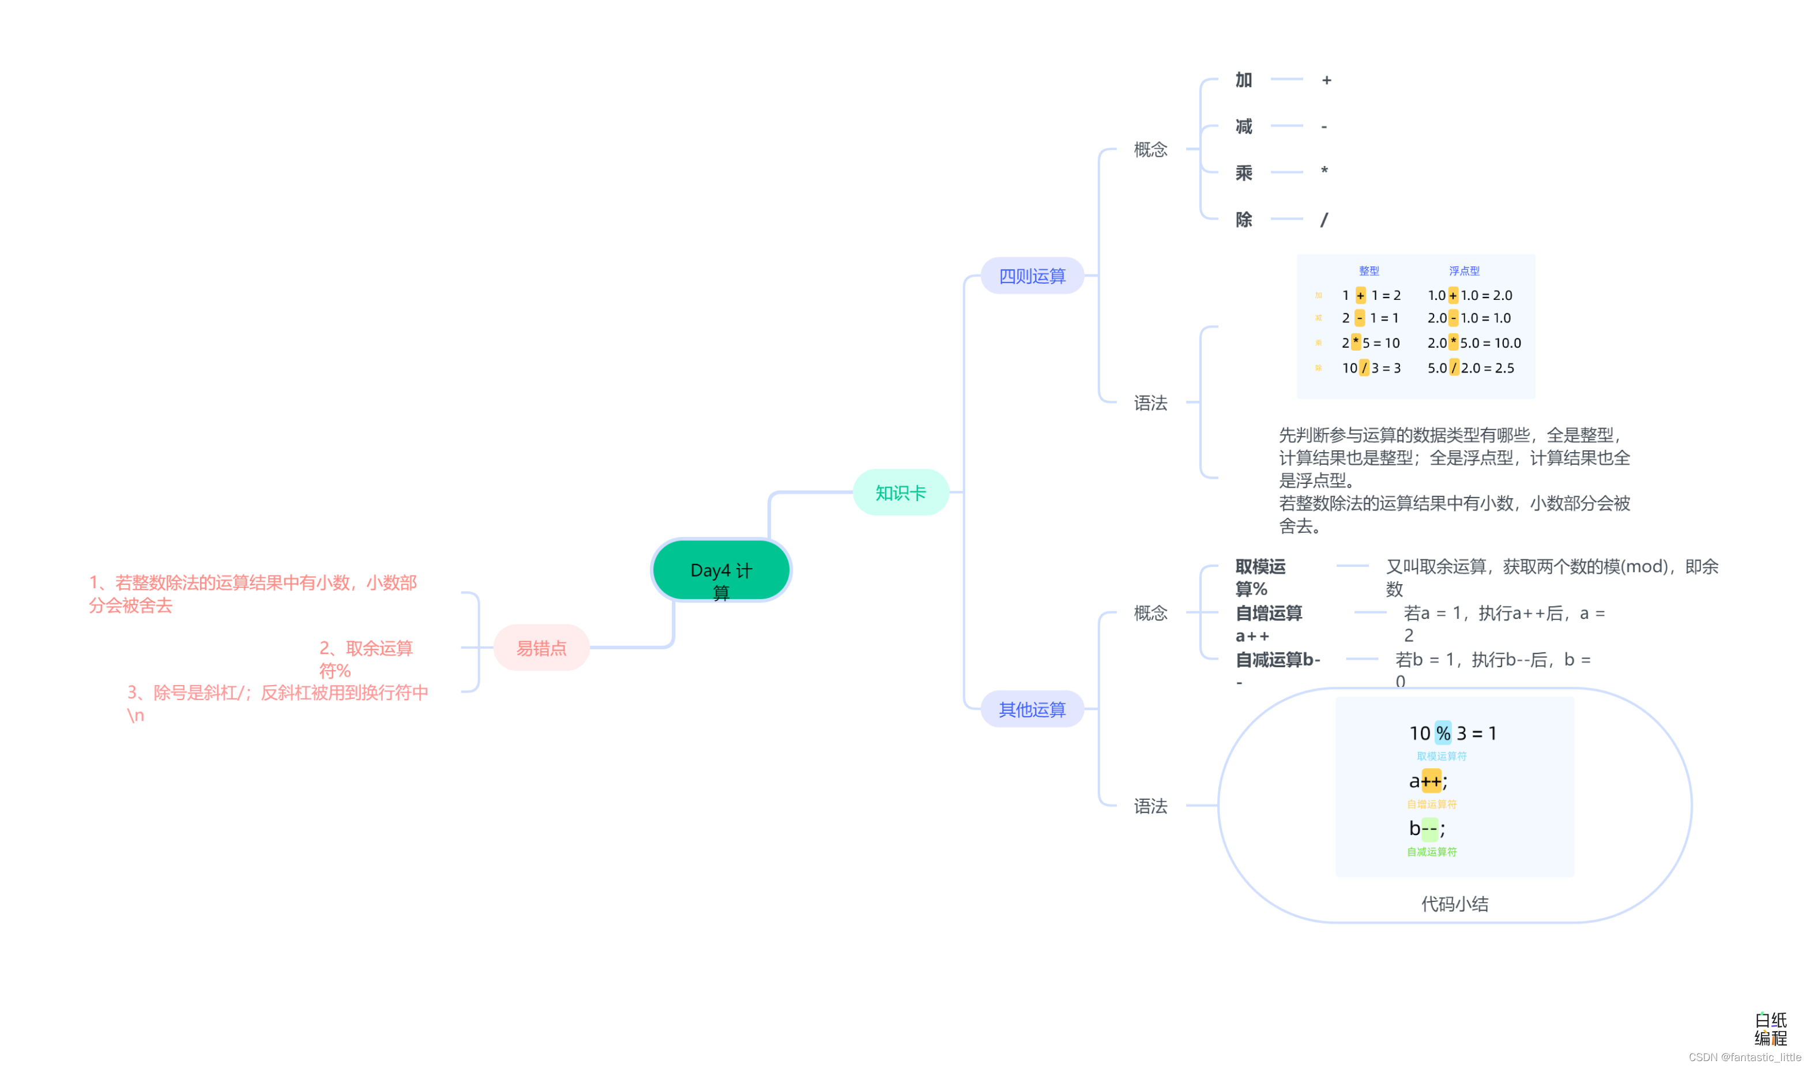Click the 自增运算符 label
This screenshot has width=1810, height=1068.
point(1432,805)
